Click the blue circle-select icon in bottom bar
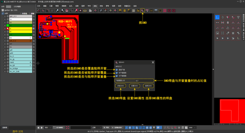 pos(130,128)
